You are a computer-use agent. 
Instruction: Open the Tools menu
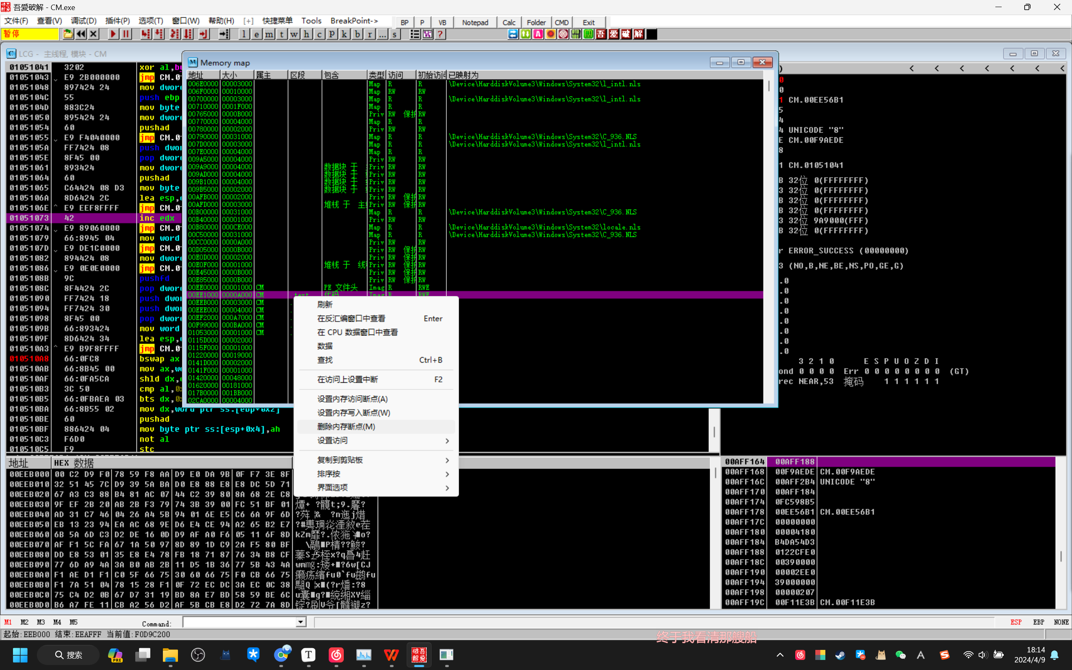(312, 21)
